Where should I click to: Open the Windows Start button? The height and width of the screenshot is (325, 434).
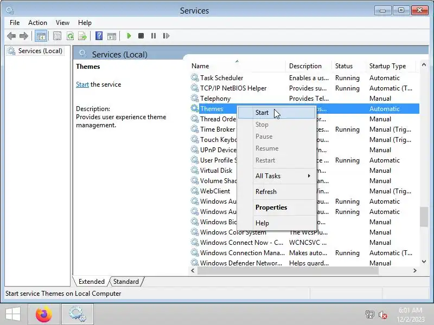pos(12,314)
